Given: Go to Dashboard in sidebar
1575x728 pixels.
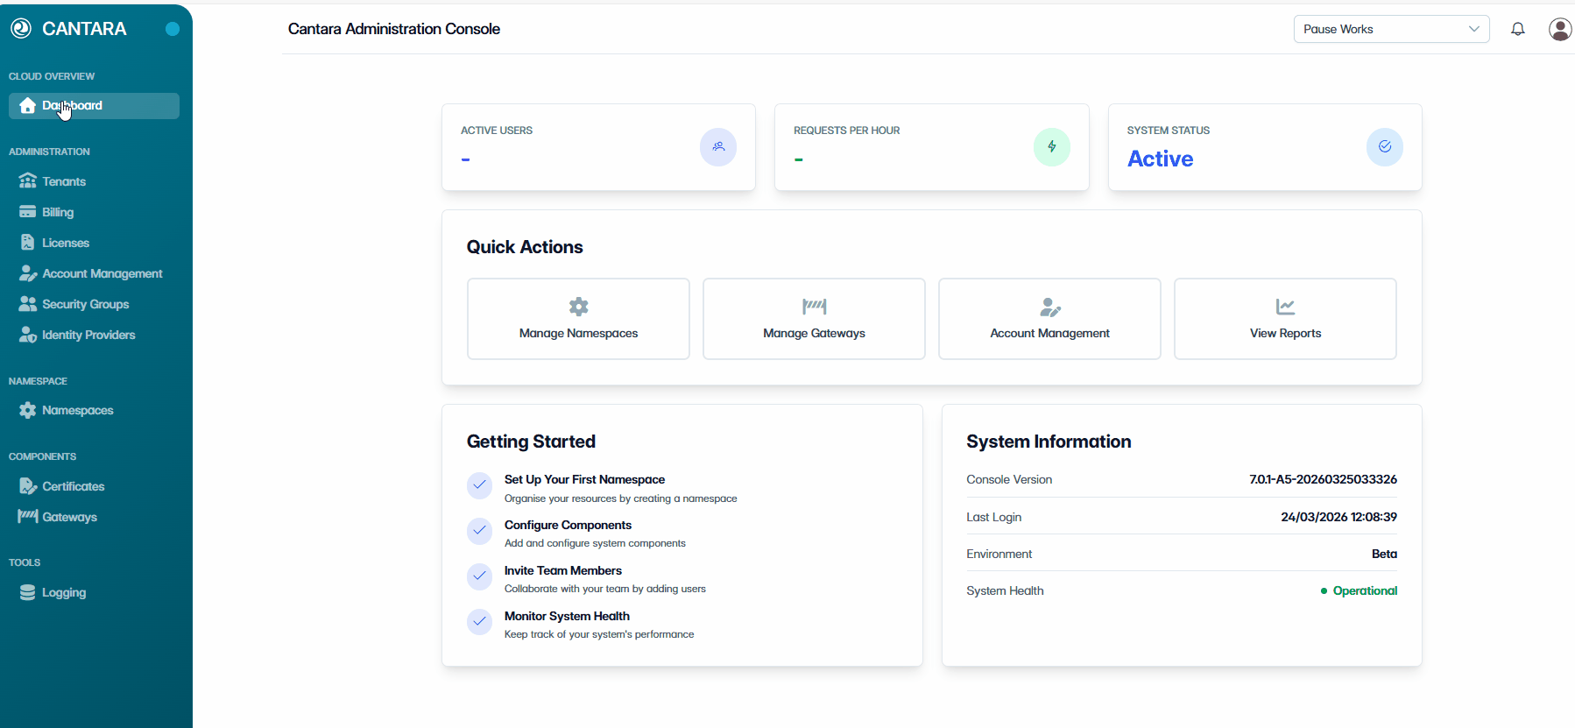Looking at the screenshot, I should click(x=94, y=106).
